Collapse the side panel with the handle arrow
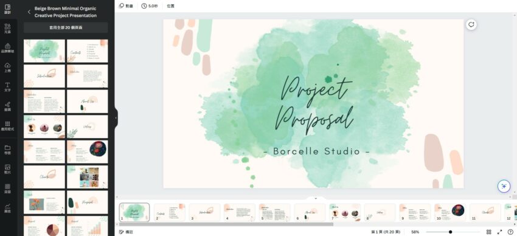Screen dimensions: 517x236 pyautogui.click(x=116, y=117)
